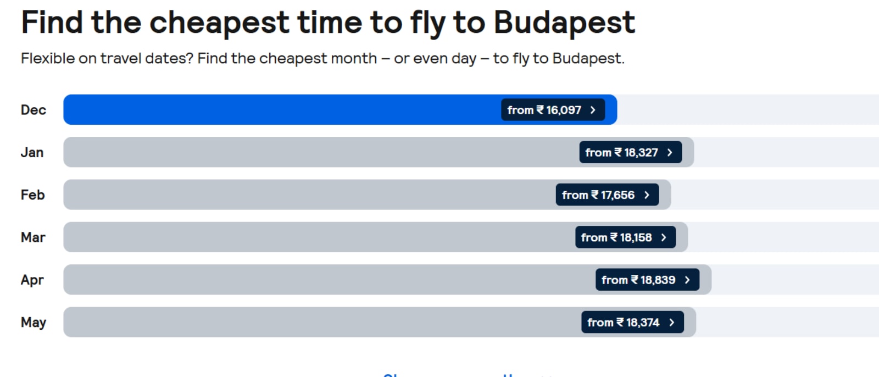Expand details for May flights

(632, 322)
